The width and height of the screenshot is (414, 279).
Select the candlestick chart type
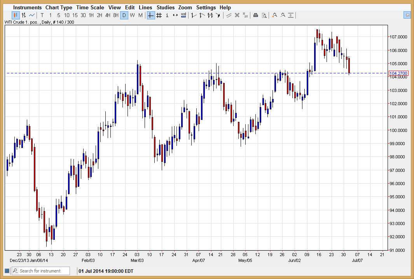pos(15,15)
